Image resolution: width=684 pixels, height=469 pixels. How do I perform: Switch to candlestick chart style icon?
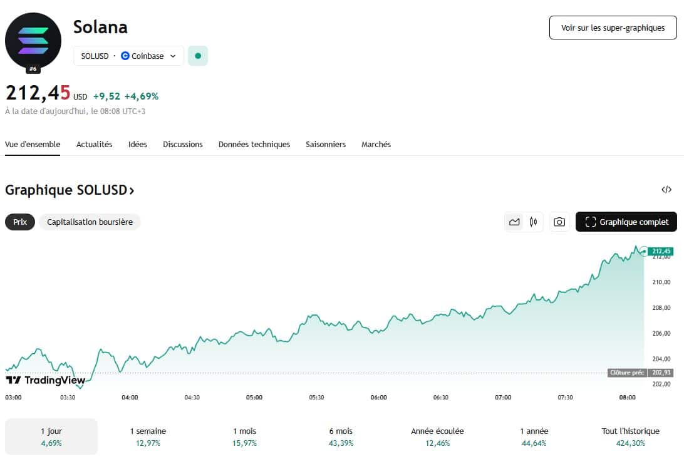tap(533, 222)
